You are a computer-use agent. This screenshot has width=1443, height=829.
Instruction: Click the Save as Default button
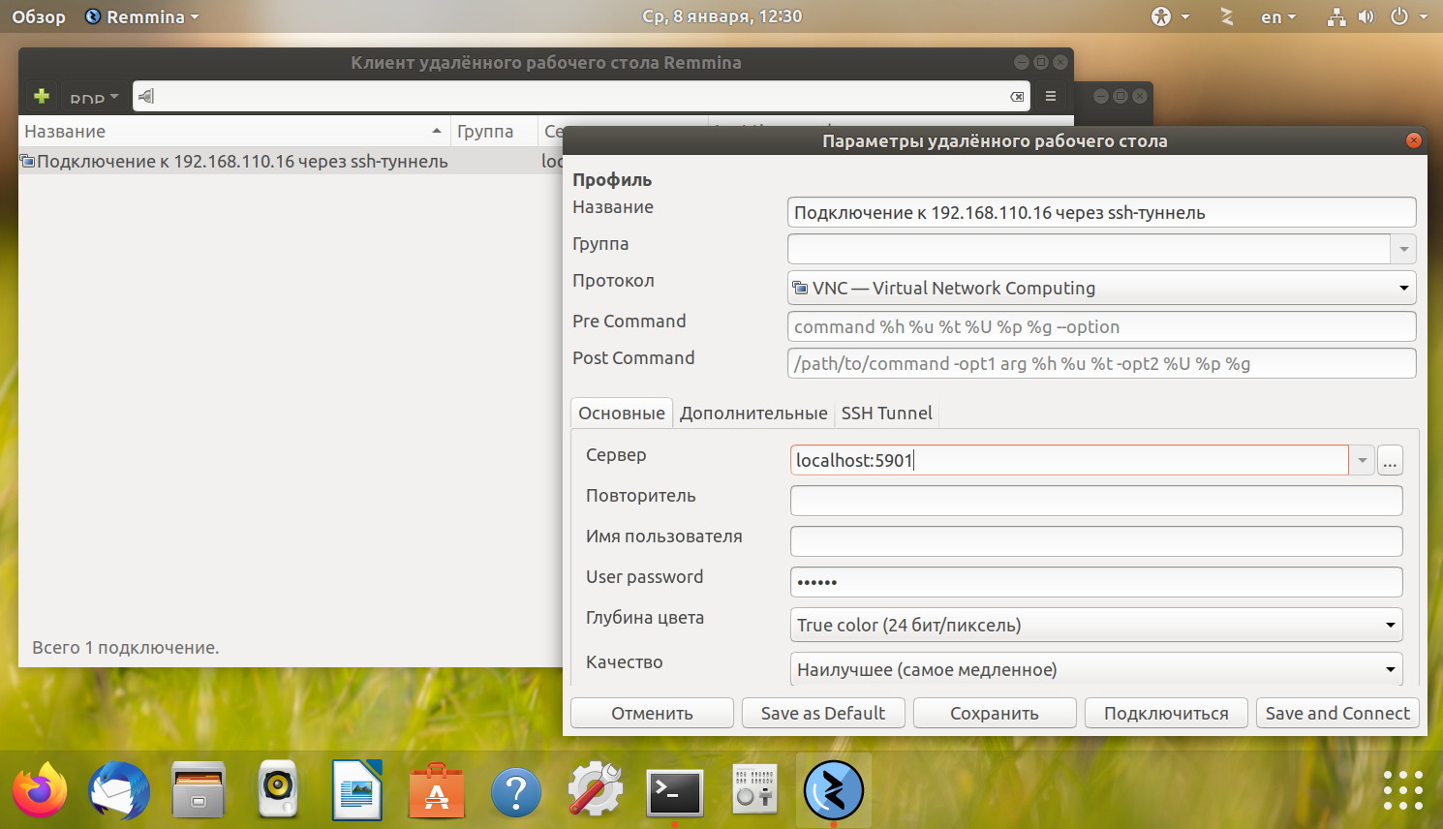pos(823,713)
